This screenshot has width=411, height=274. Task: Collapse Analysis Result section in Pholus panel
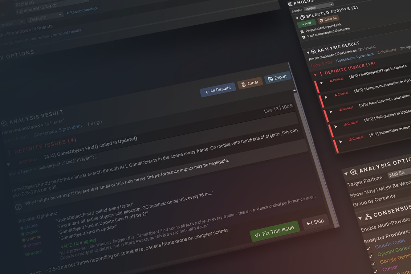pyautogui.click(x=308, y=52)
